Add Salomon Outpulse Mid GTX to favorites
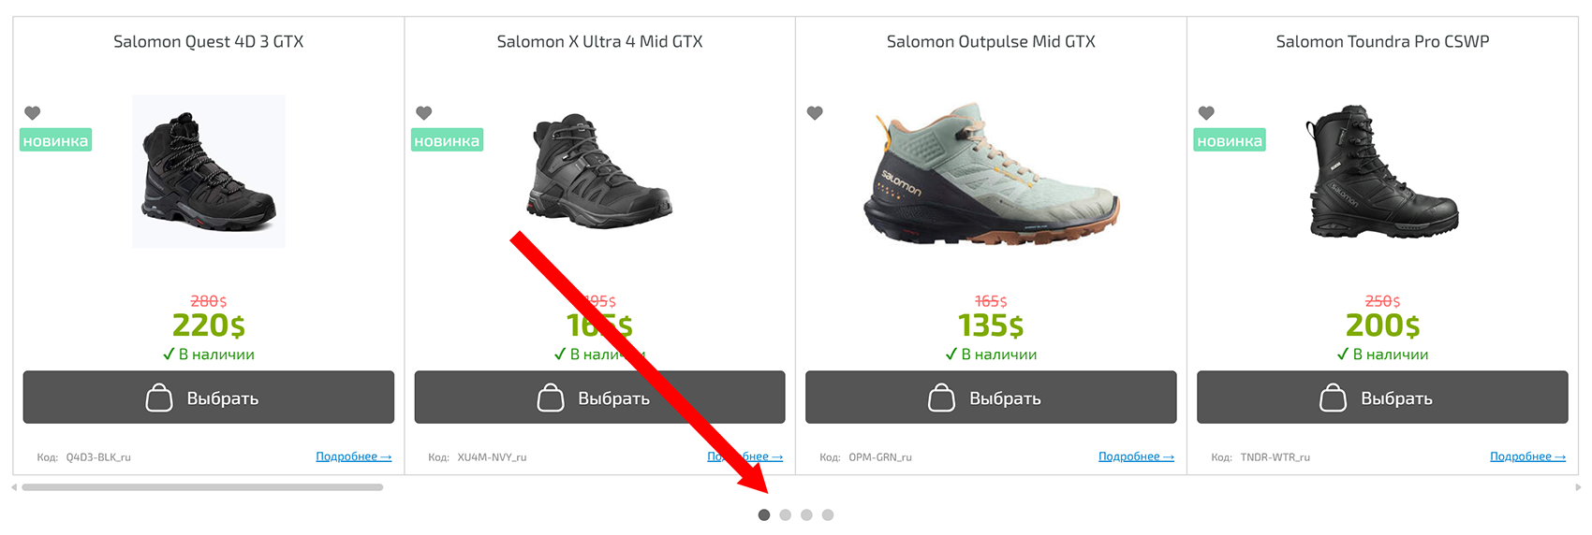1592x535 pixels. 815,113
